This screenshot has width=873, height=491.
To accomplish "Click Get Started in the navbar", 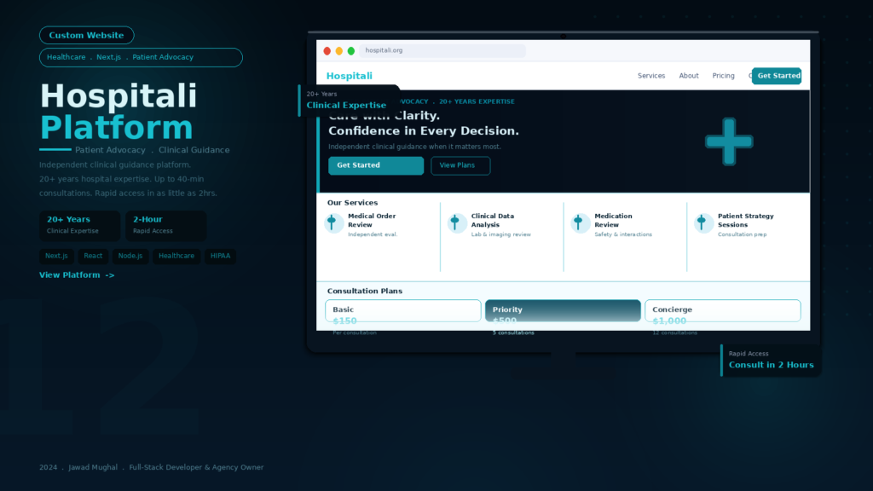I will tap(777, 76).
